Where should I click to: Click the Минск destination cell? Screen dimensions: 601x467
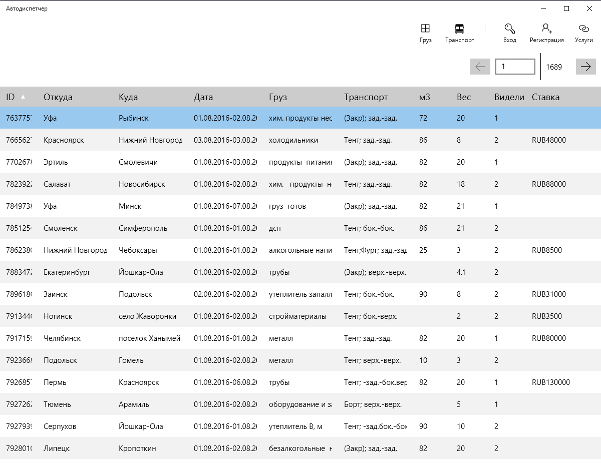point(130,206)
